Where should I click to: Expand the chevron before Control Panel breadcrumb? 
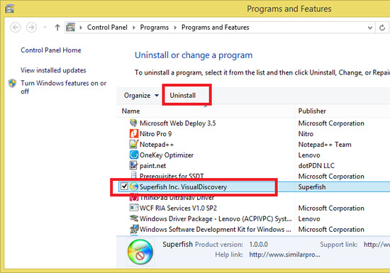point(81,28)
